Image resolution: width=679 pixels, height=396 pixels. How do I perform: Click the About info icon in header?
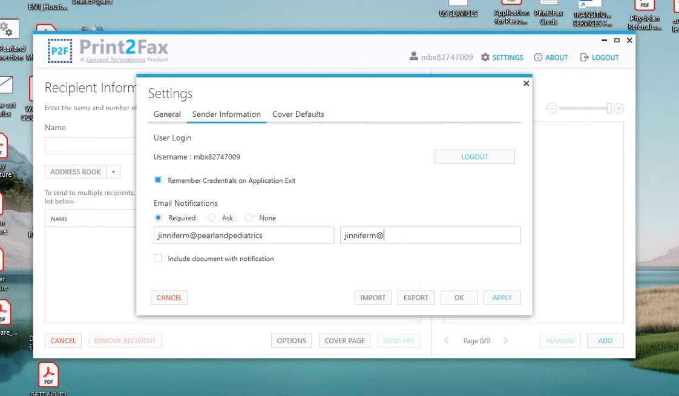(538, 57)
